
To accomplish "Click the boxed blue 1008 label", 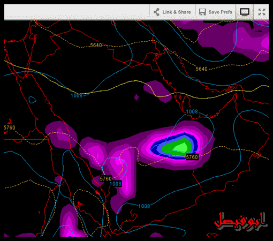I will (x=116, y=184).
